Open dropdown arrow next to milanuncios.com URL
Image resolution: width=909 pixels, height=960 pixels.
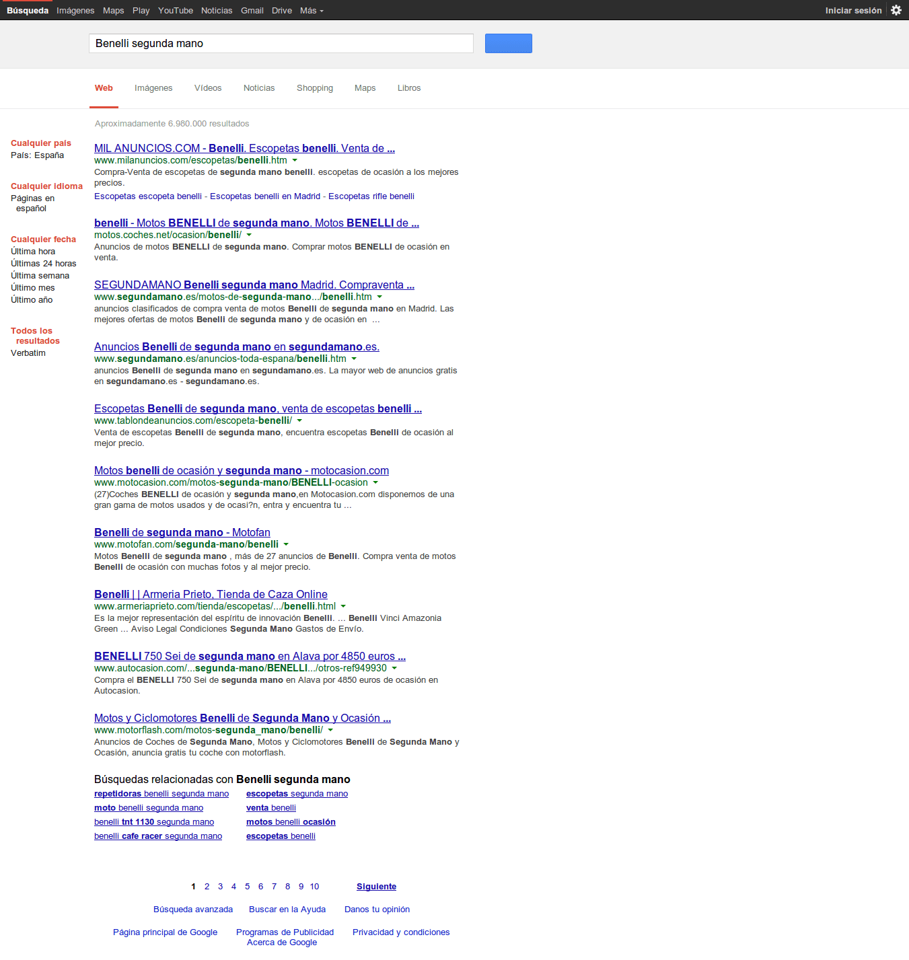pyautogui.click(x=295, y=160)
